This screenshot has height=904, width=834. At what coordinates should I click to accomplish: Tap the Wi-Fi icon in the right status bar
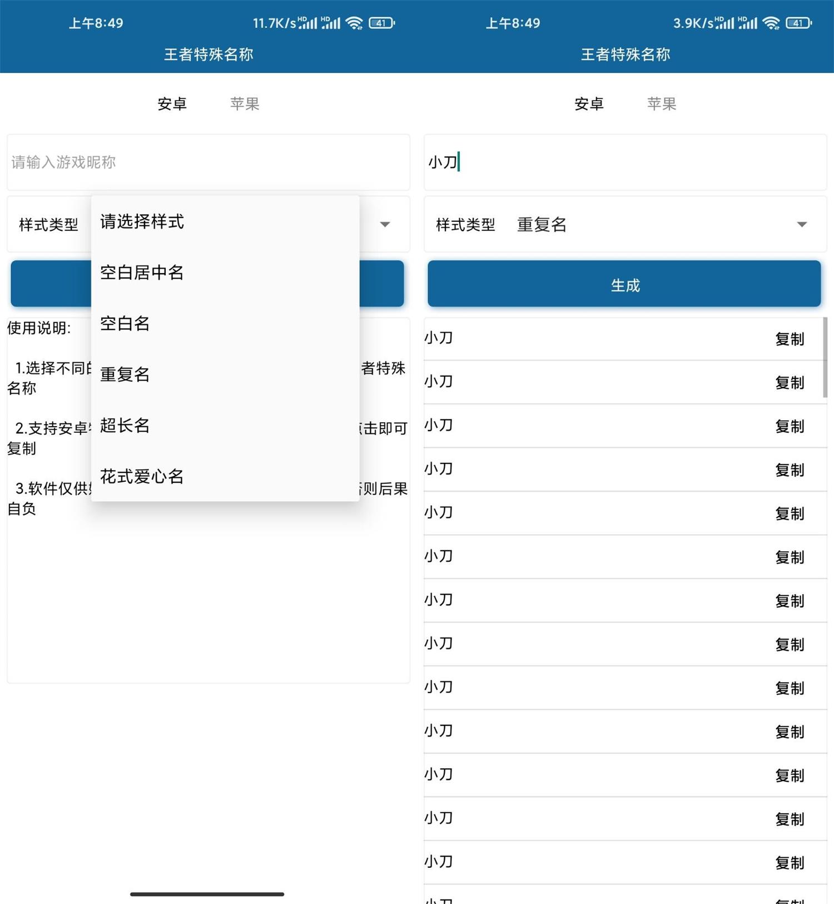pos(771,23)
